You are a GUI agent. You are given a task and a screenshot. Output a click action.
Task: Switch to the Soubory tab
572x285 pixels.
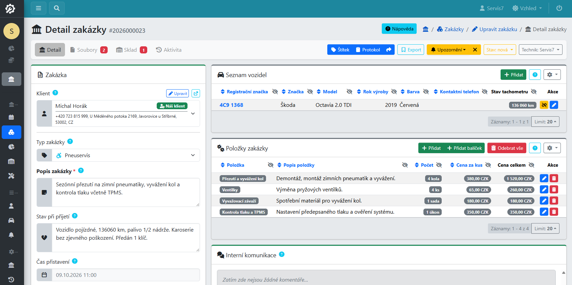[x=89, y=50]
